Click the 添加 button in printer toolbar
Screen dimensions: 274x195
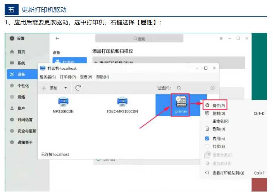click(50, 88)
